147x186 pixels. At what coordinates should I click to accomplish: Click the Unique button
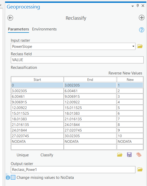[23, 155]
